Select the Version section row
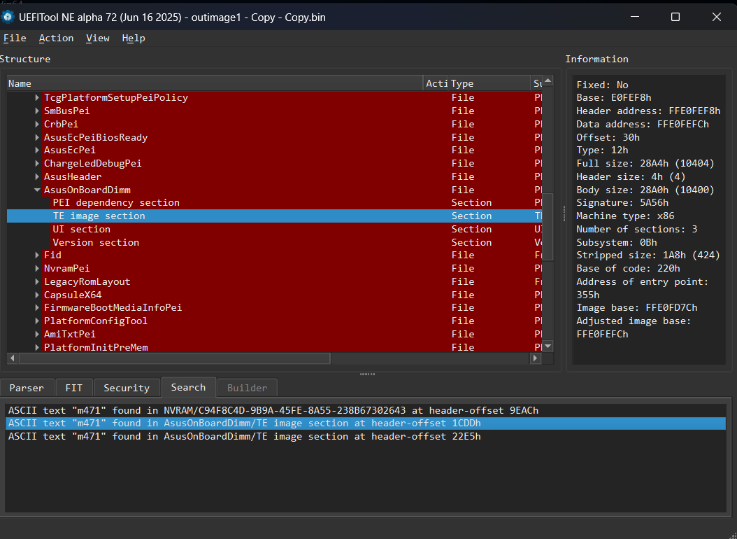Image resolution: width=737 pixels, height=539 pixels. [275, 242]
